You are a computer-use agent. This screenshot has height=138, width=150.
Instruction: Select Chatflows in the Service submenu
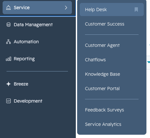pyautogui.click(x=95, y=60)
